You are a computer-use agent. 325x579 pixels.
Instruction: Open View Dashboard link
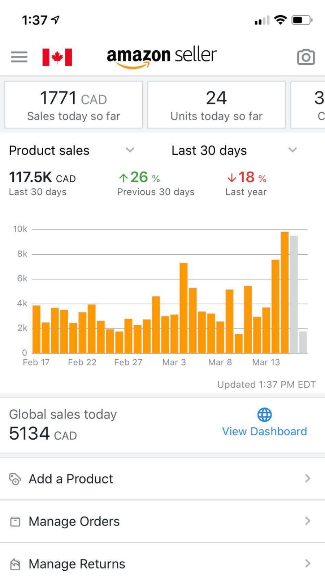pos(264,431)
